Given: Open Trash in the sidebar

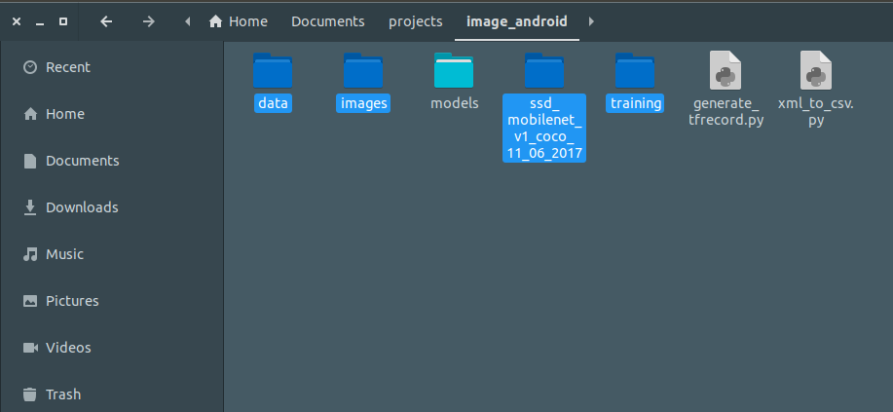Looking at the screenshot, I should point(63,394).
